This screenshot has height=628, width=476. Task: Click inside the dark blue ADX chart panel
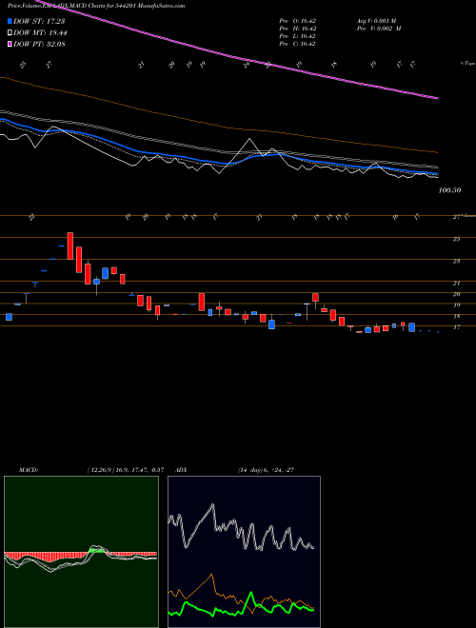pyautogui.click(x=244, y=552)
